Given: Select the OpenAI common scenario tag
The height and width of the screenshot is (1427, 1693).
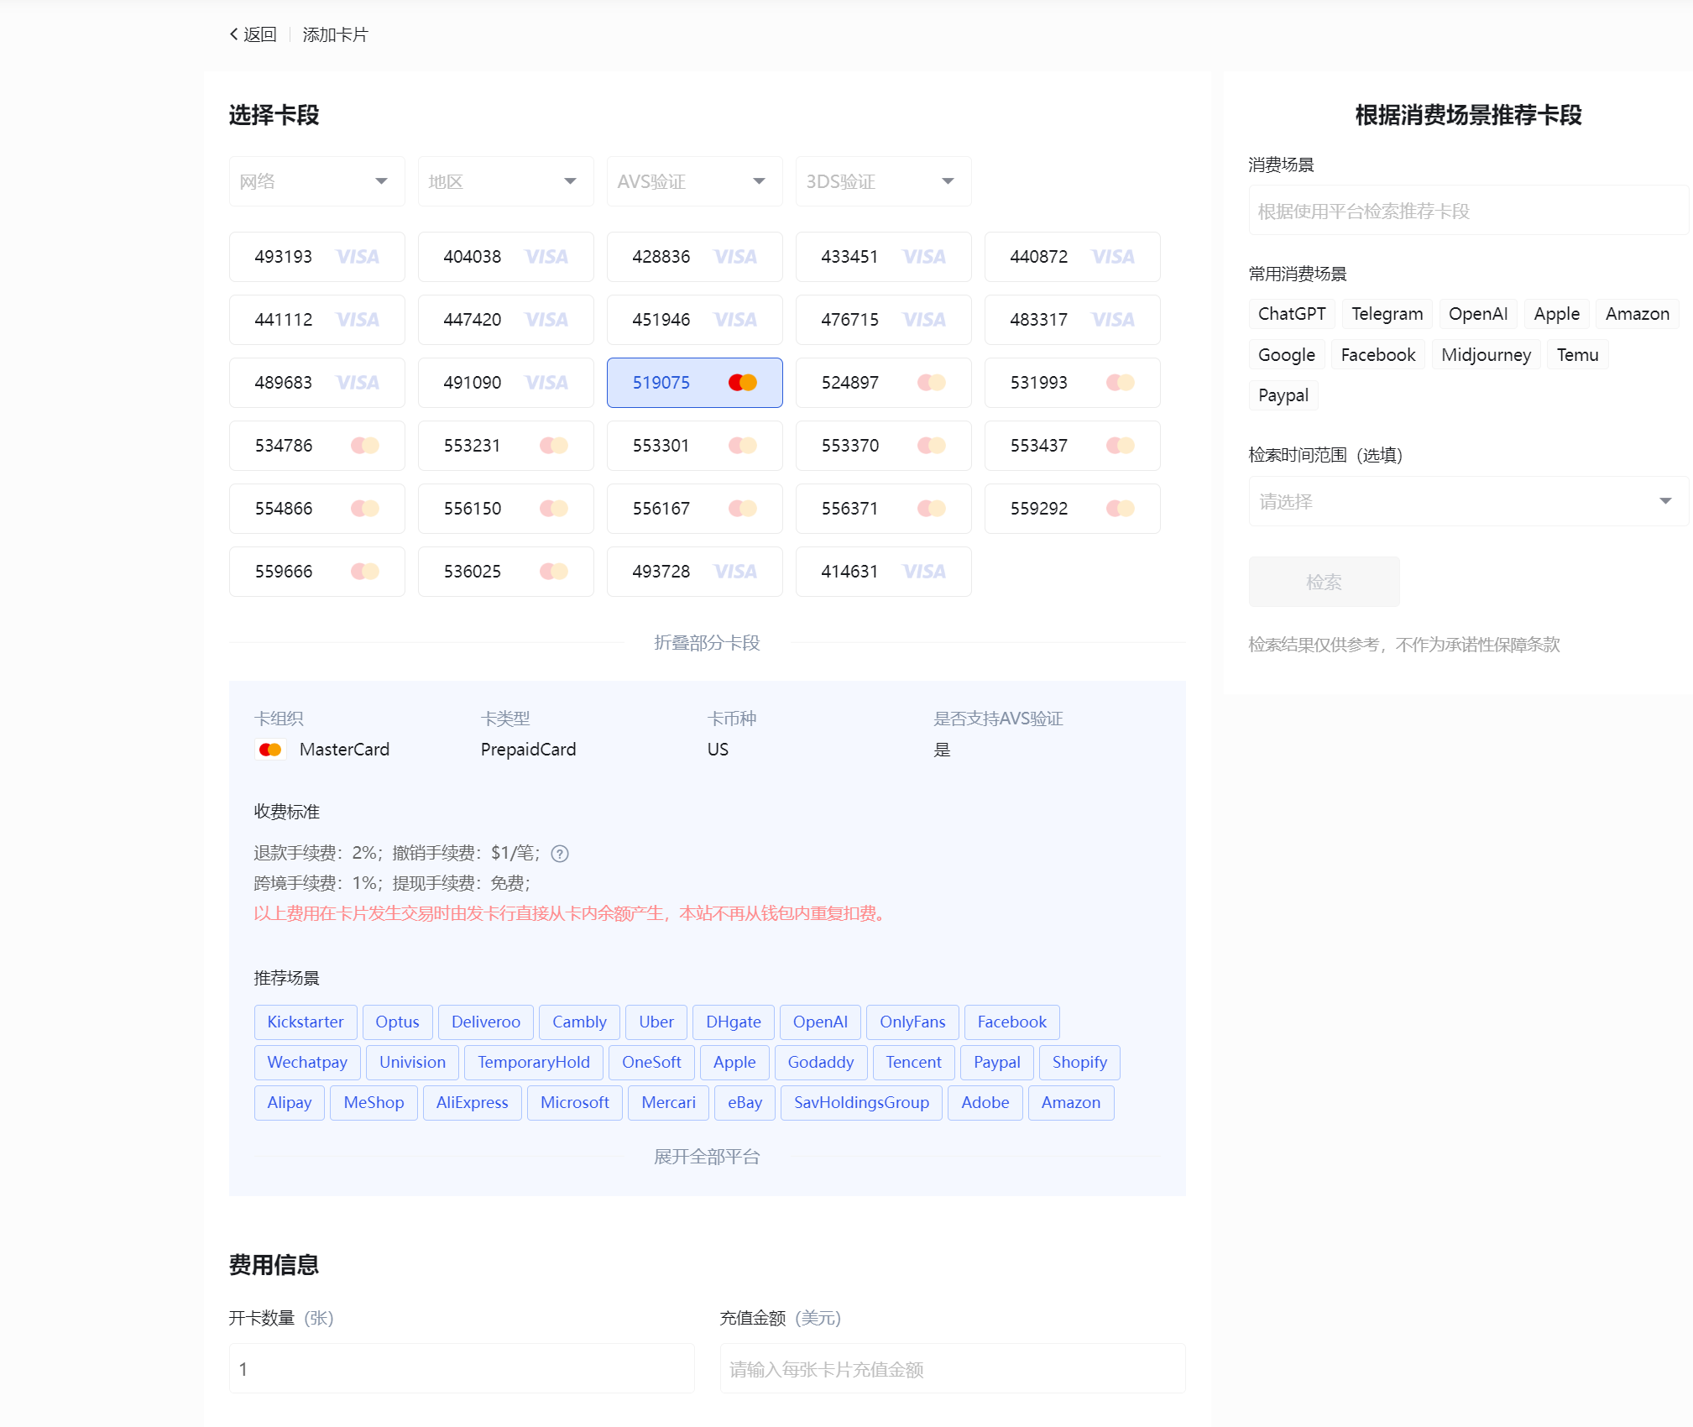Looking at the screenshot, I should coord(1477,314).
